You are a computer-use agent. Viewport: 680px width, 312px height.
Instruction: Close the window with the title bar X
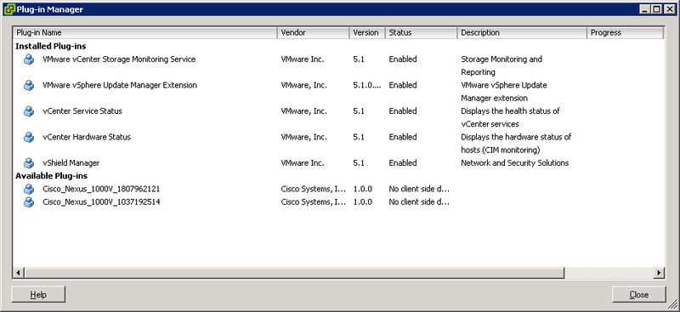670,9
